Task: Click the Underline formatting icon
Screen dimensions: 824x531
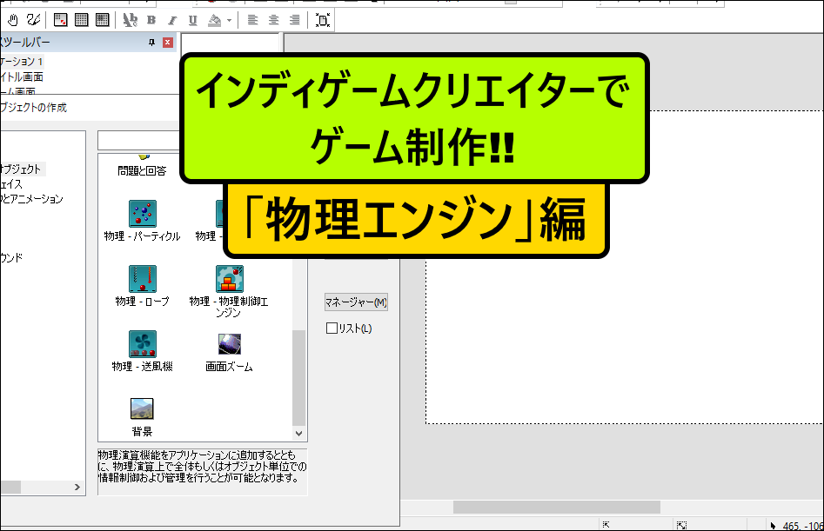Action: tap(192, 19)
